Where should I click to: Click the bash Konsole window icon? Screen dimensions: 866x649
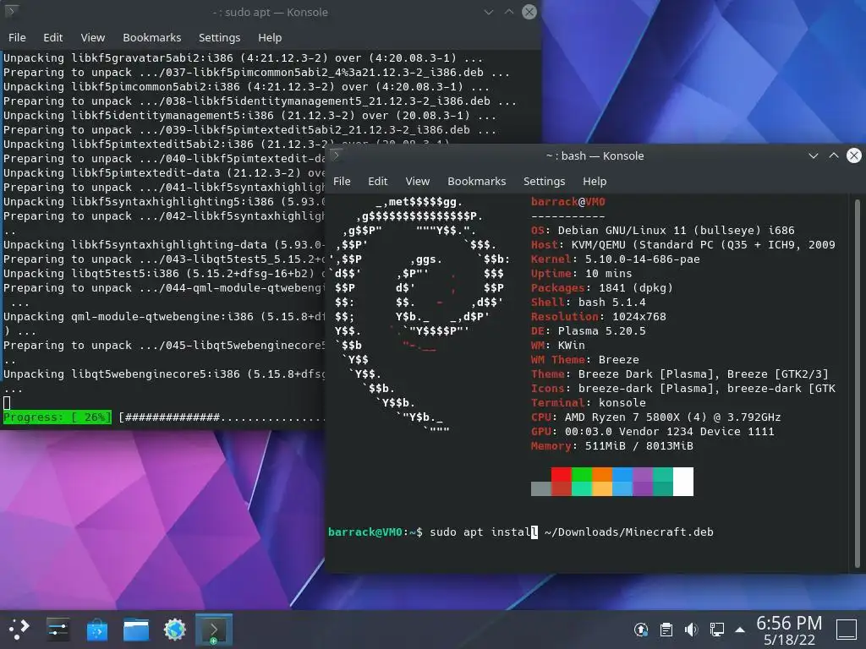336,155
